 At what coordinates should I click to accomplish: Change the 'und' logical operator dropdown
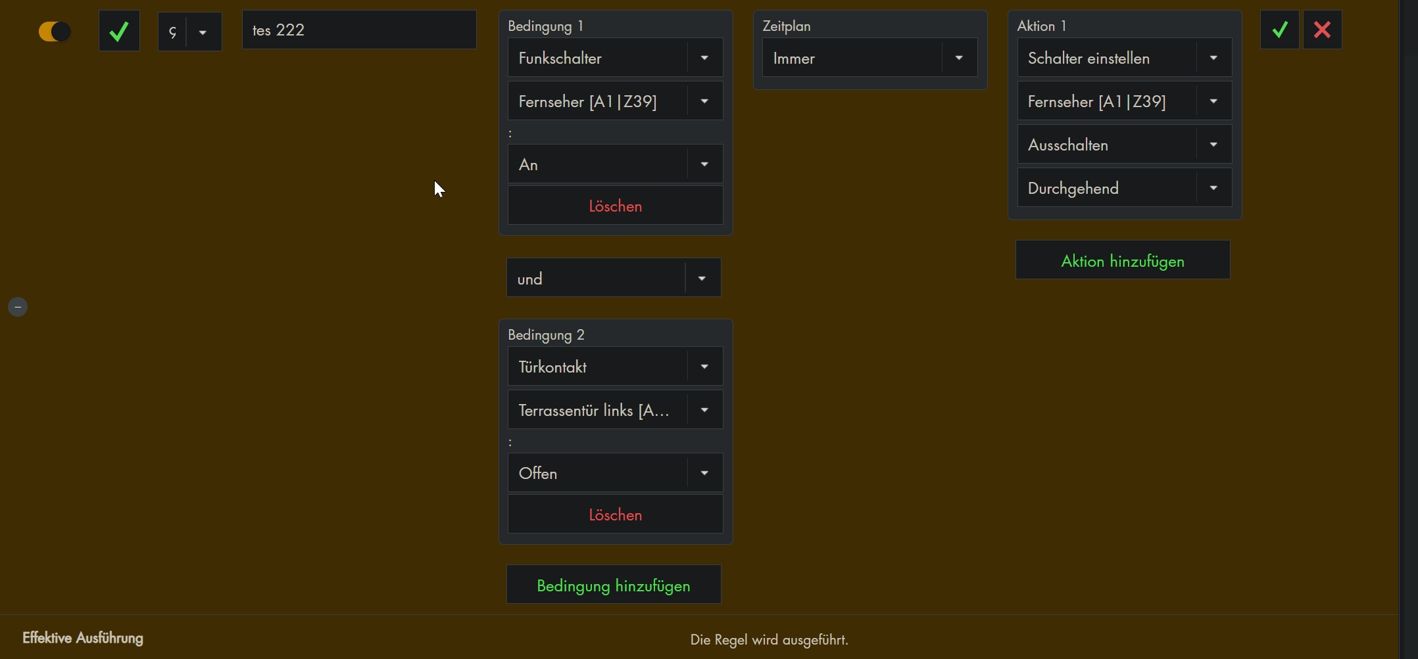pyautogui.click(x=613, y=278)
